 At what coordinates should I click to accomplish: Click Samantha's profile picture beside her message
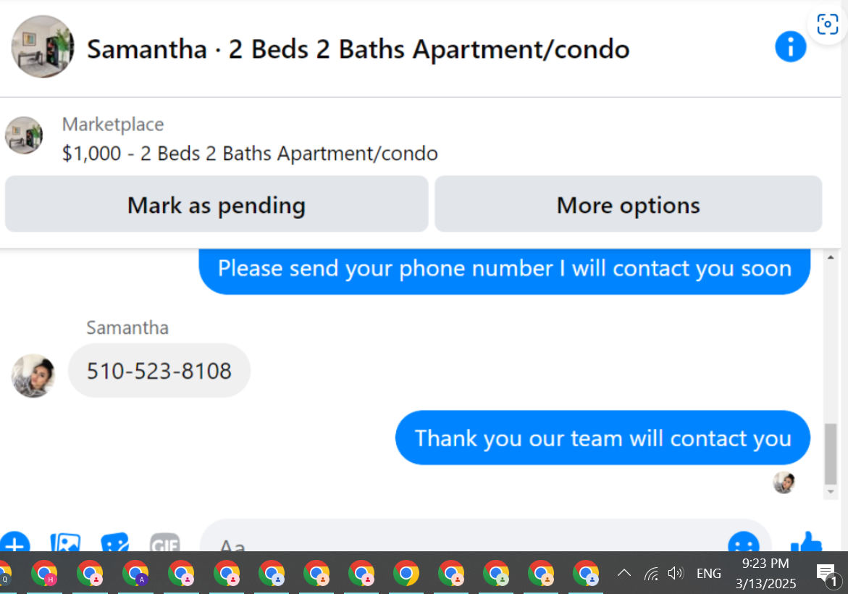tap(33, 375)
